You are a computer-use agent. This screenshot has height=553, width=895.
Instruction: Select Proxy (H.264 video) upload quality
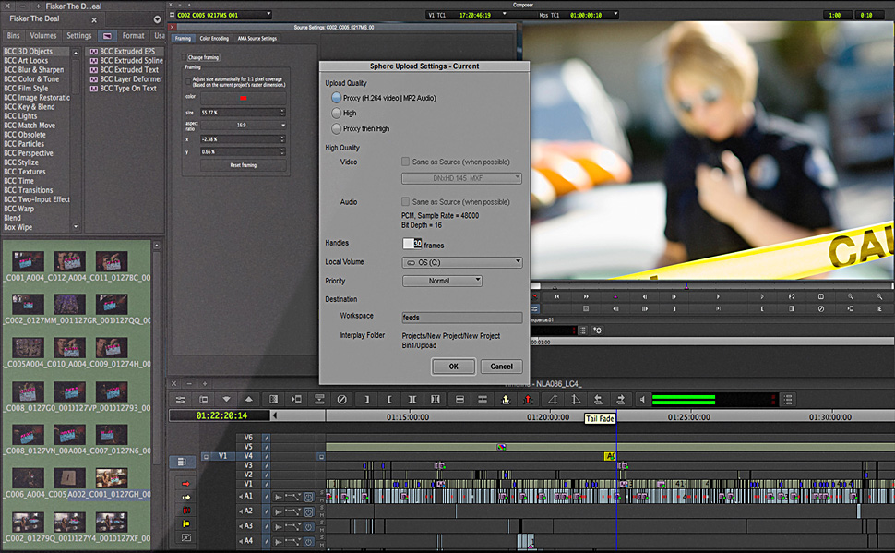click(336, 98)
